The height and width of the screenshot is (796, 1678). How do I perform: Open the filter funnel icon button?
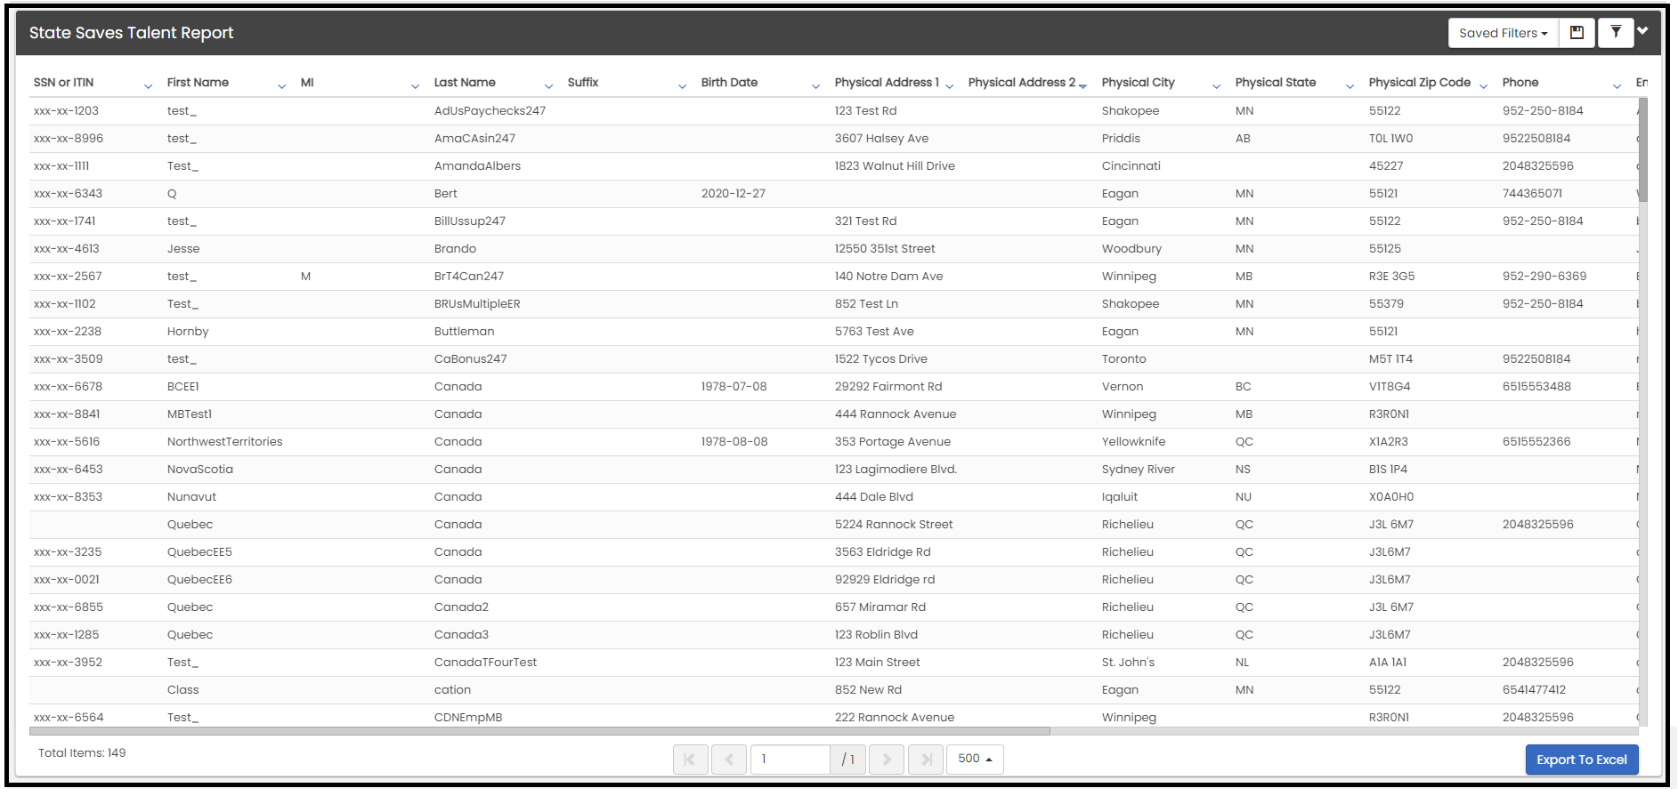[1616, 33]
